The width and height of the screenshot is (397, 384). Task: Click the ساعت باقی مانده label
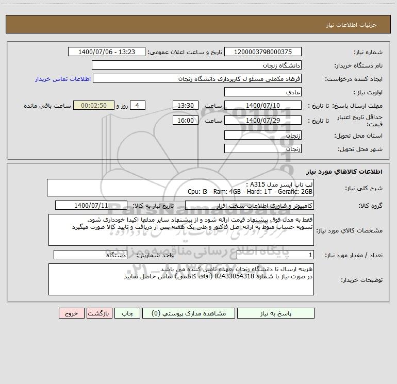47,106
